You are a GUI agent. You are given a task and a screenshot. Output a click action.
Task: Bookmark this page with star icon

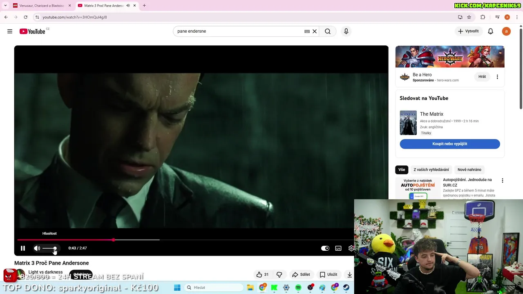(x=469, y=17)
